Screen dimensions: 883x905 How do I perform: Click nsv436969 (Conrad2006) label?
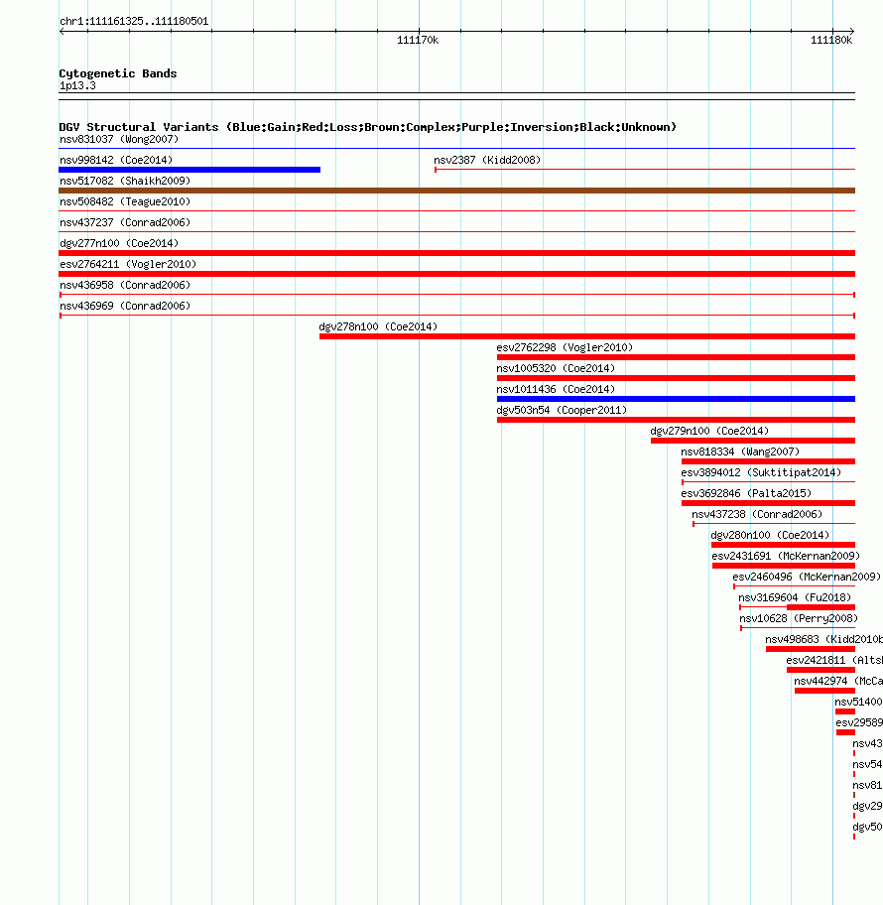pos(125,306)
